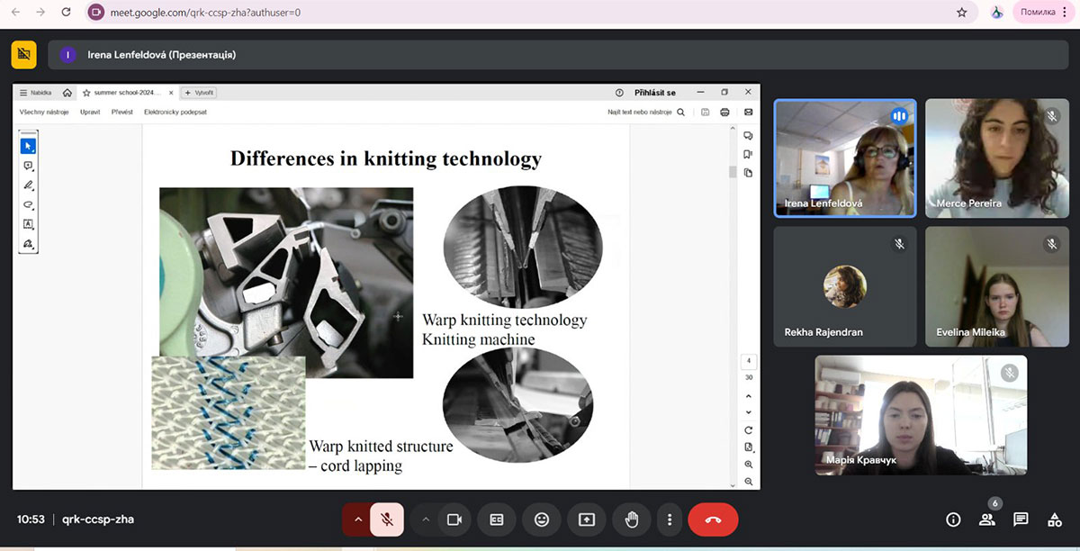Open the Upravit menu in PDF viewer
The height and width of the screenshot is (551, 1080).
[90, 113]
